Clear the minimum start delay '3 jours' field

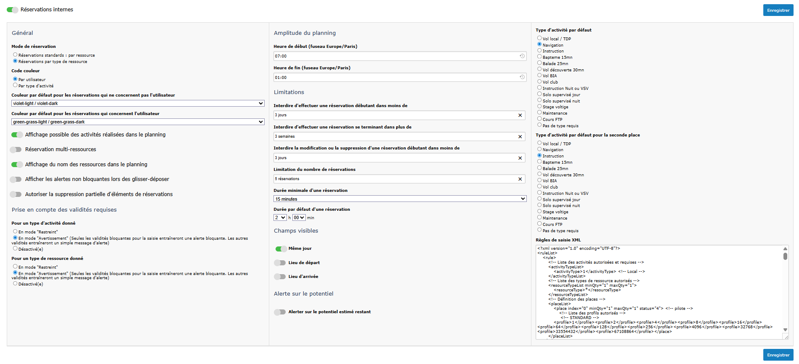click(520, 115)
